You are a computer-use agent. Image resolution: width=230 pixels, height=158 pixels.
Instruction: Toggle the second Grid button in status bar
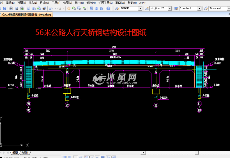coord(70,157)
